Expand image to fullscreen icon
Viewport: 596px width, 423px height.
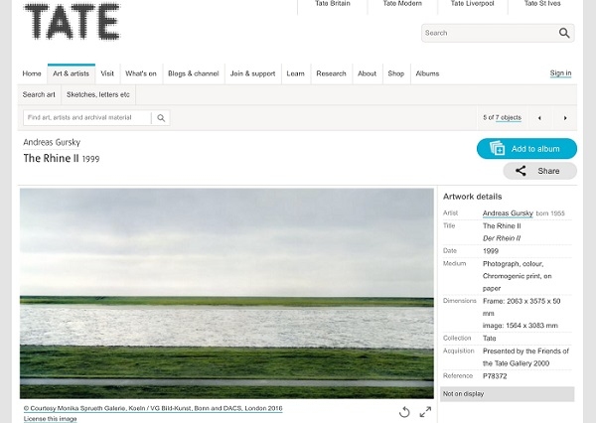(x=425, y=412)
